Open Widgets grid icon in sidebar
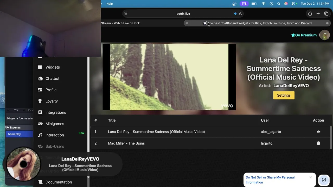 (40, 67)
